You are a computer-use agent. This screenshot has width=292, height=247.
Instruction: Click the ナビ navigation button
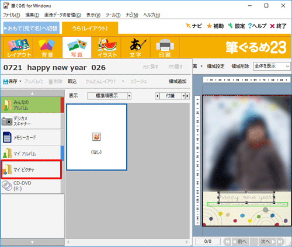(x=194, y=26)
